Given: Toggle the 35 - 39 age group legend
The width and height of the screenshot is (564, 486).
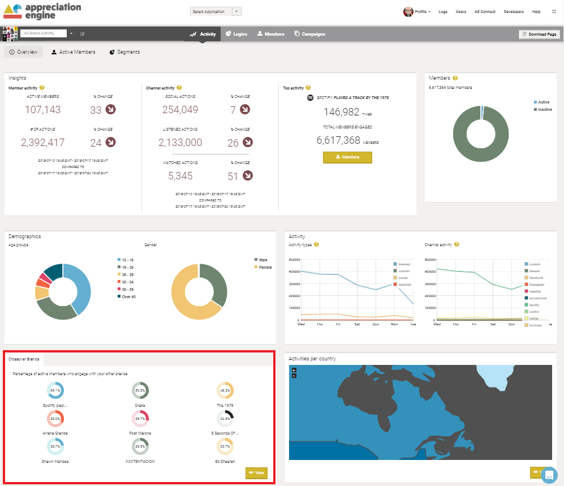Looking at the screenshot, I should point(126,289).
